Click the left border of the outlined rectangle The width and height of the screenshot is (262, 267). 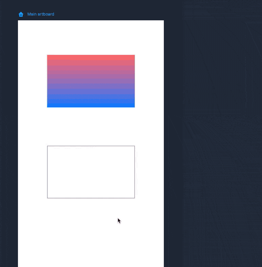click(x=47, y=172)
